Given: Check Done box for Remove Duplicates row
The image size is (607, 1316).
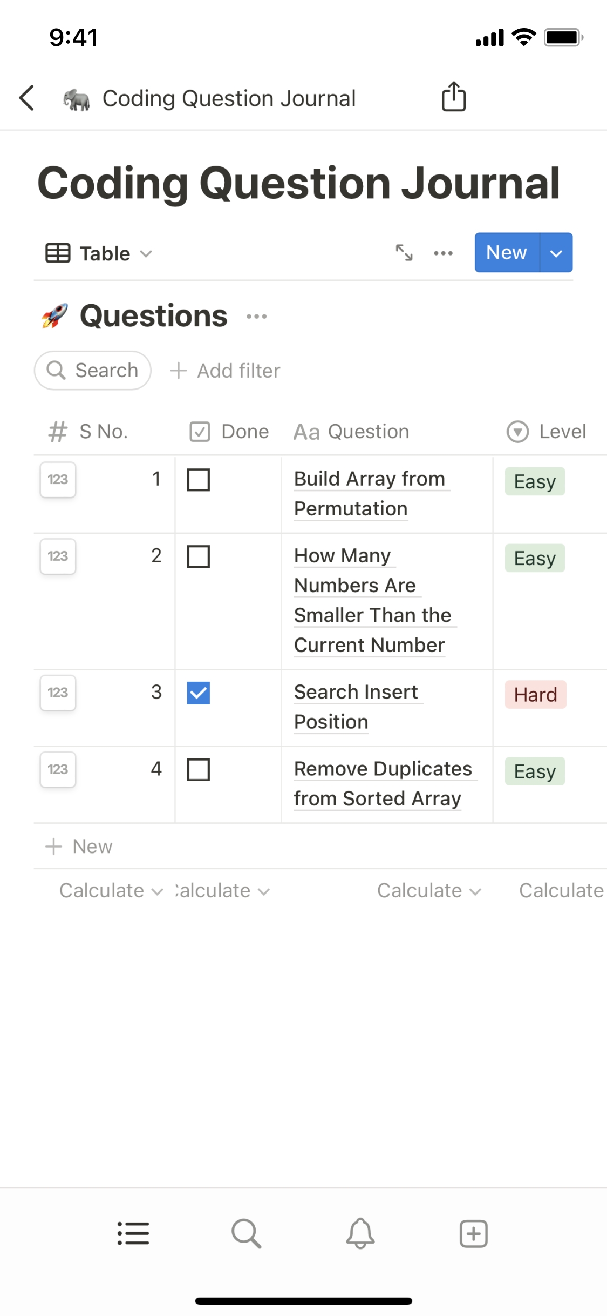Looking at the screenshot, I should [x=199, y=770].
